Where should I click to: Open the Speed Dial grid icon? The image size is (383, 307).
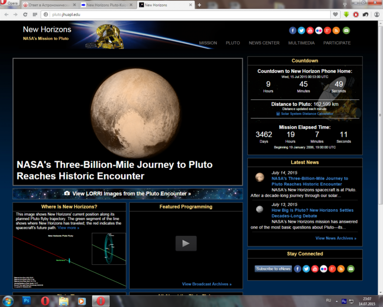(35, 15)
